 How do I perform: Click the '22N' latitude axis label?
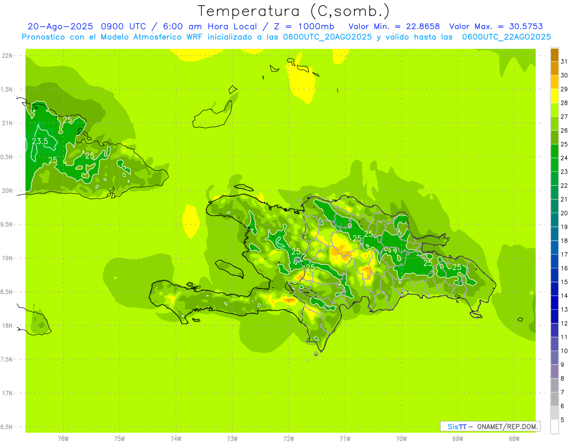(7, 56)
